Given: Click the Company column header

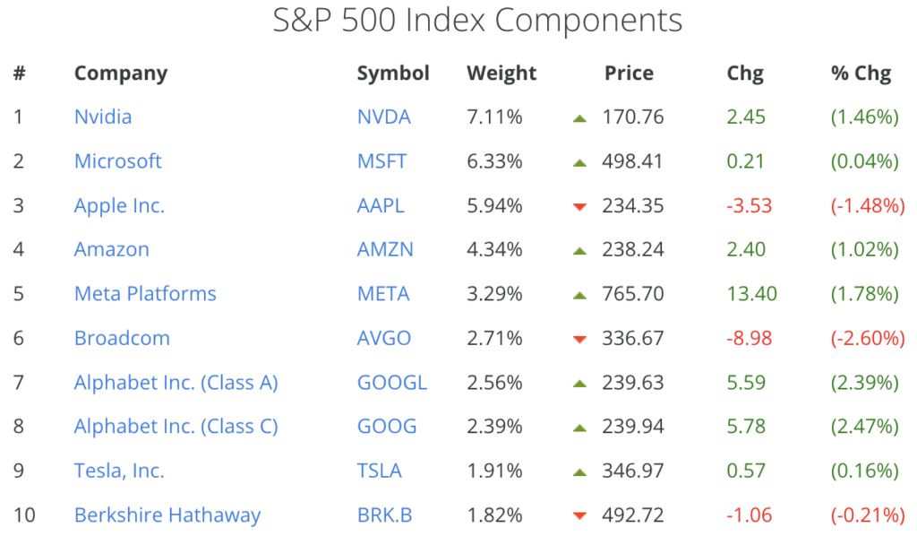Looking at the screenshot, I should click(x=121, y=73).
